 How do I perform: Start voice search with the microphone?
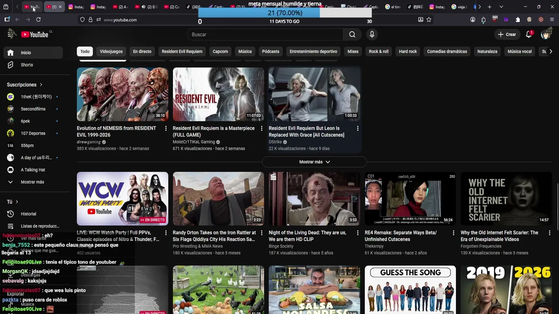coord(372,34)
